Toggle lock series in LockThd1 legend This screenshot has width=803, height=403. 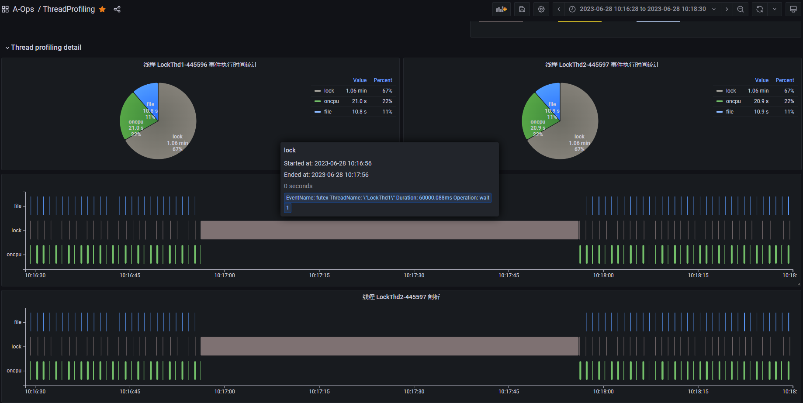329,91
